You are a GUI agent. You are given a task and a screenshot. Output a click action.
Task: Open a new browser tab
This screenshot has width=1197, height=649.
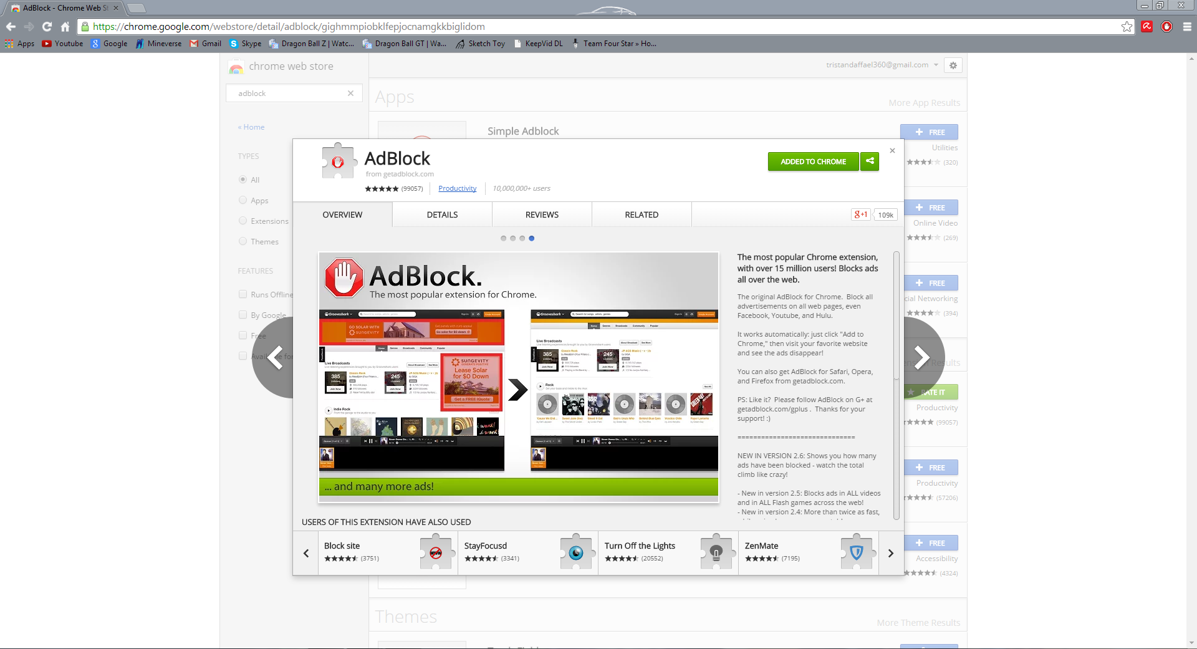point(137,8)
